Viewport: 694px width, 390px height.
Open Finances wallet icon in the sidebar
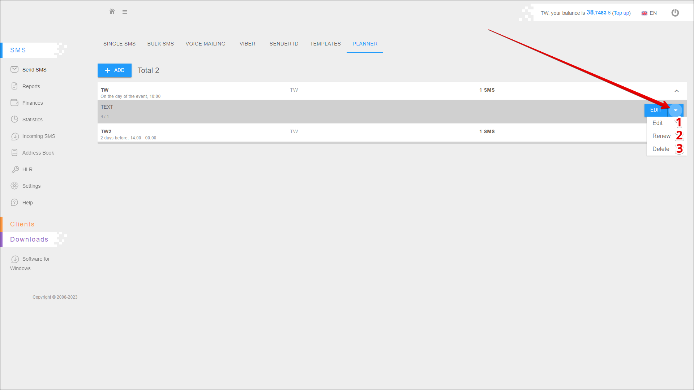14,103
